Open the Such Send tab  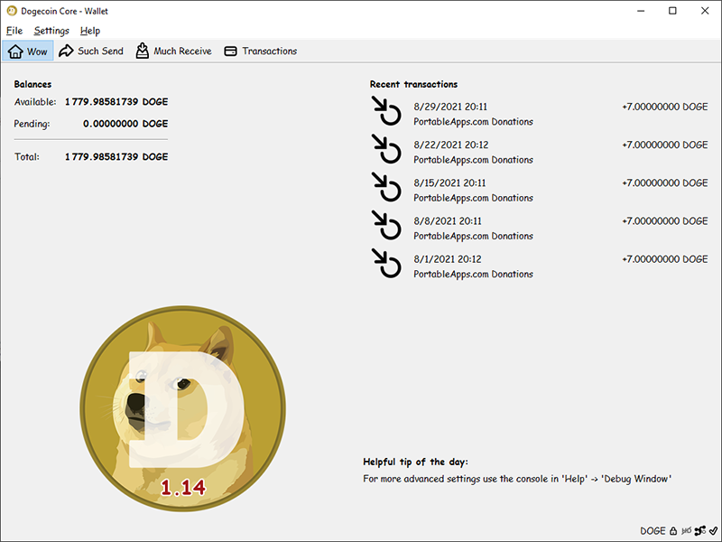pos(91,51)
